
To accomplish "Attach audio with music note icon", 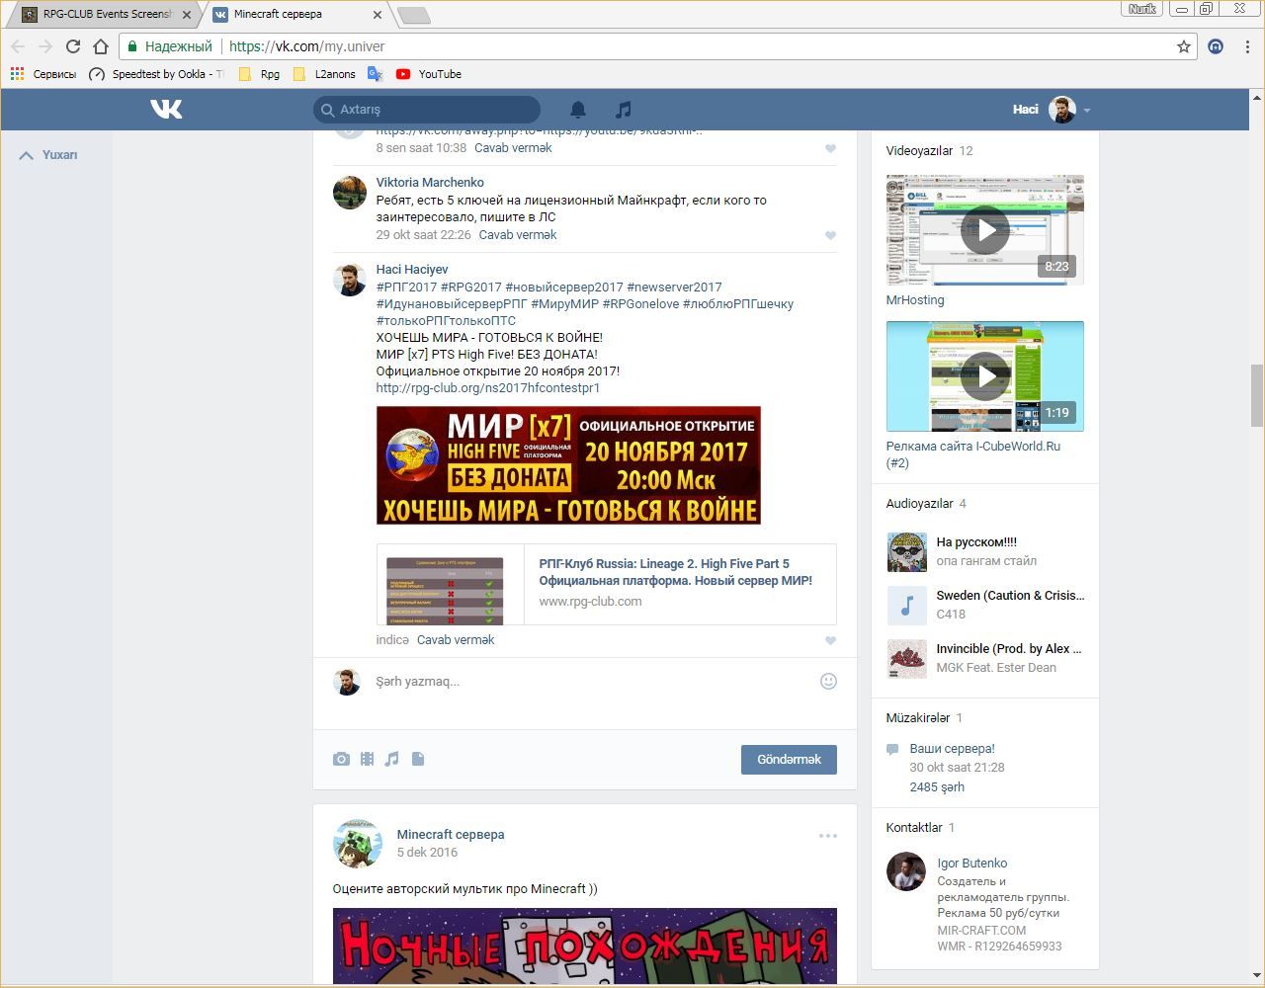I will pyautogui.click(x=392, y=759).
